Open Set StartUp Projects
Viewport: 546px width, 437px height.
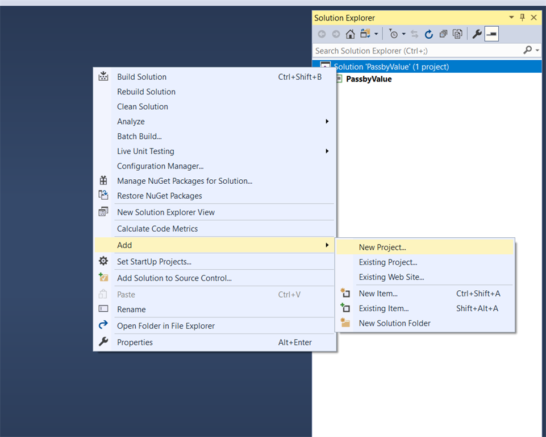pyautogui.click(x=215, y=262)
